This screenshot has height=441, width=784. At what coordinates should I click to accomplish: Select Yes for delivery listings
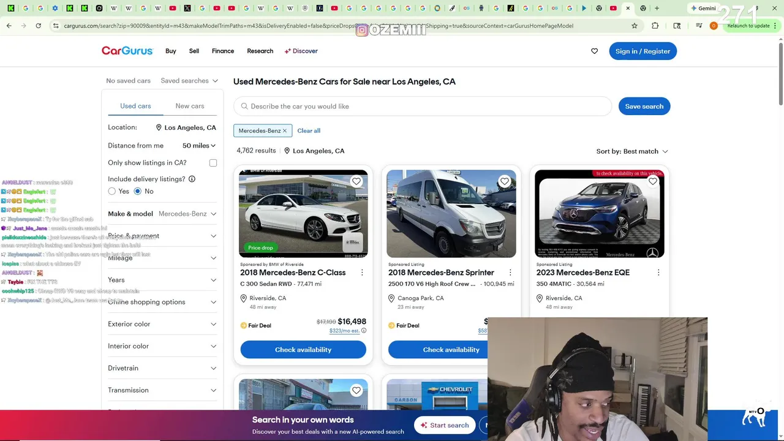pyautogui.click(x=112, y=191)
